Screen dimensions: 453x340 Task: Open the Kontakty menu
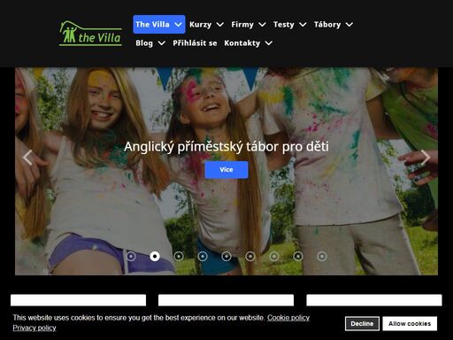coord(242,43)
